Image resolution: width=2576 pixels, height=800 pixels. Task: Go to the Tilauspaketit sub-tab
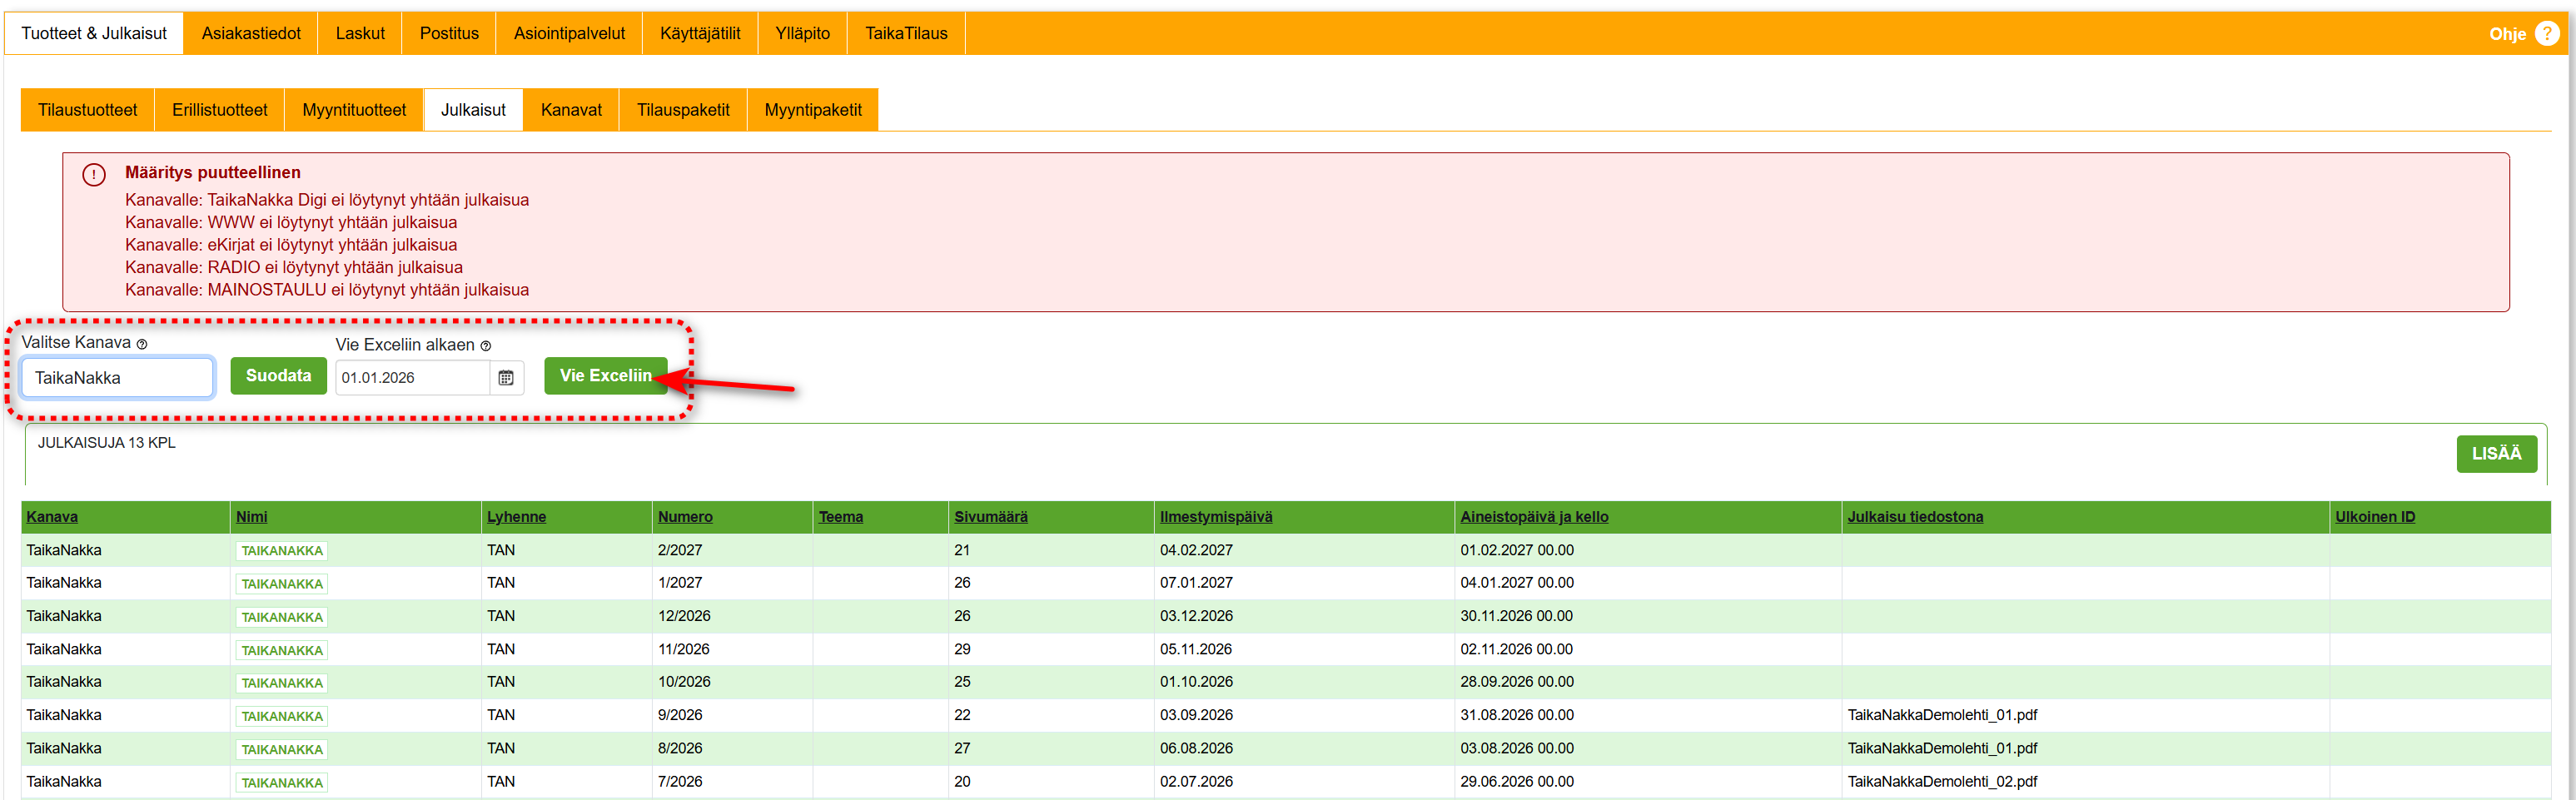(683, 110)
